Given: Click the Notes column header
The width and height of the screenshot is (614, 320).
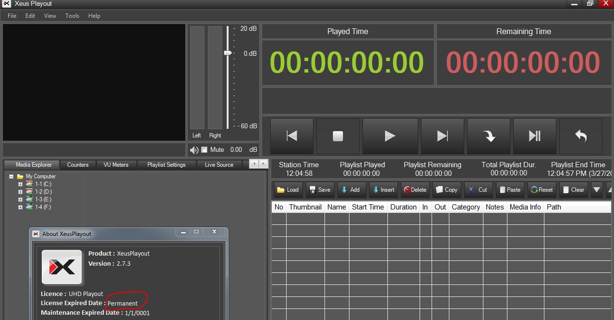Looking at the screenshot, I should pyautogui.click(x=495, y=207).
